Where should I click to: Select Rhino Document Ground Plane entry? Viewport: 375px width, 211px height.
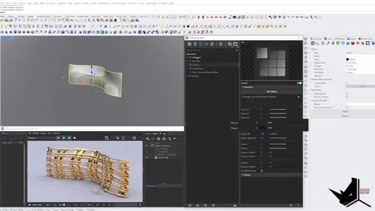205,72
